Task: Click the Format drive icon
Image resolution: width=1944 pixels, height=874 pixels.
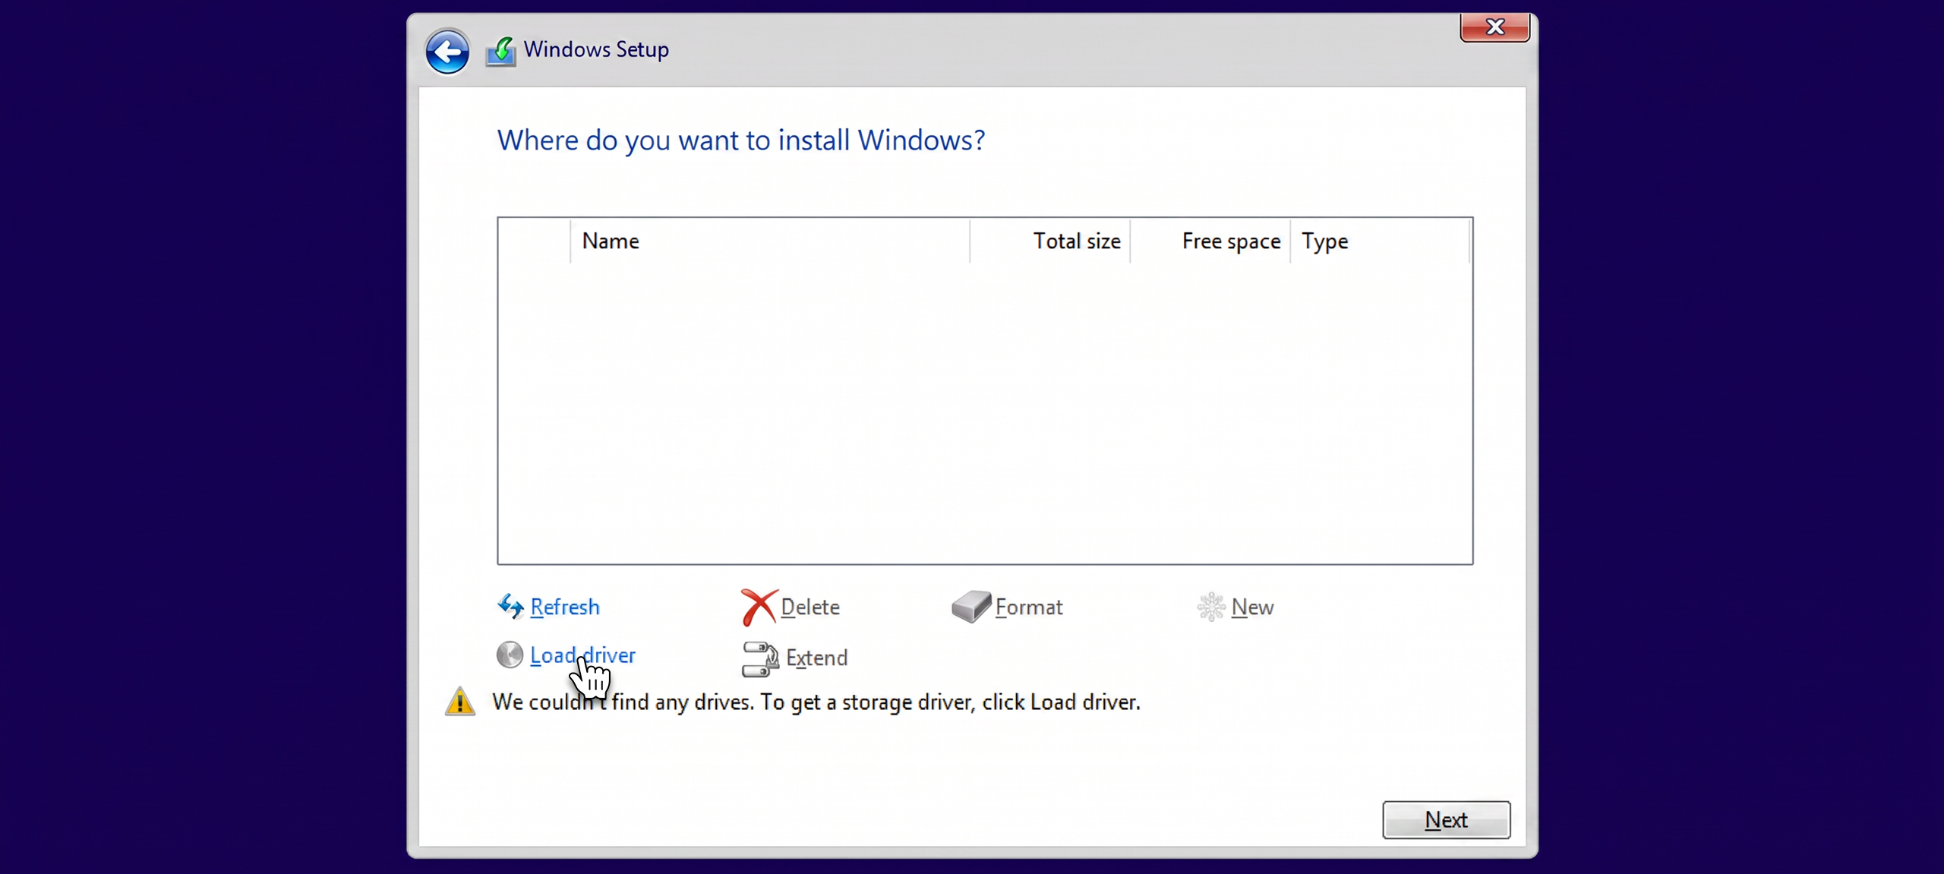Action: [971, 607]
